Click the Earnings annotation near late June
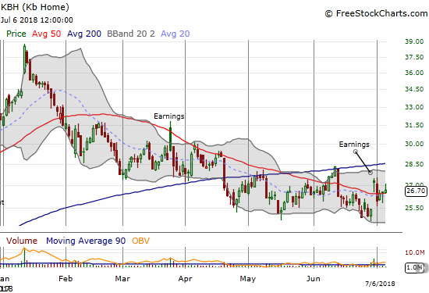Viewport: 429px width, 293px height. point(354,145)
